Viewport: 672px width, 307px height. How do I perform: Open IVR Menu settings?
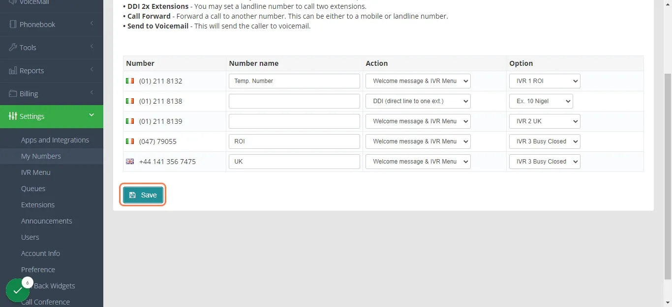point(36,172)
